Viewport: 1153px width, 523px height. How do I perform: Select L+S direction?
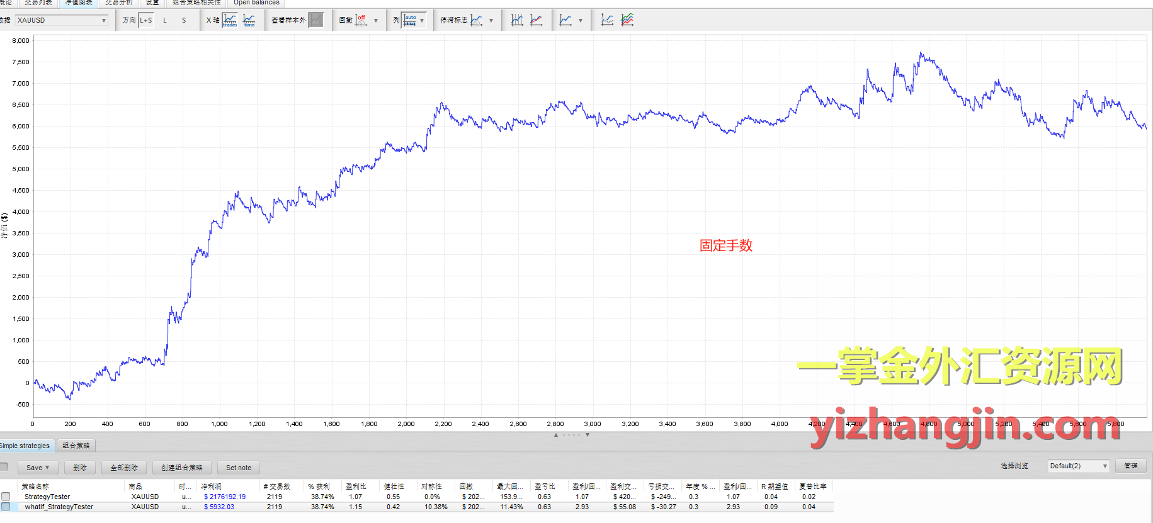click(x=146, y=20)
